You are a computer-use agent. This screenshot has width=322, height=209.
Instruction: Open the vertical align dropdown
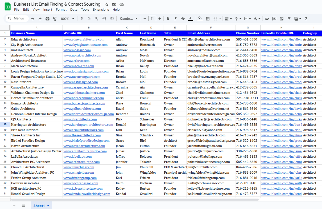point(237,19)
